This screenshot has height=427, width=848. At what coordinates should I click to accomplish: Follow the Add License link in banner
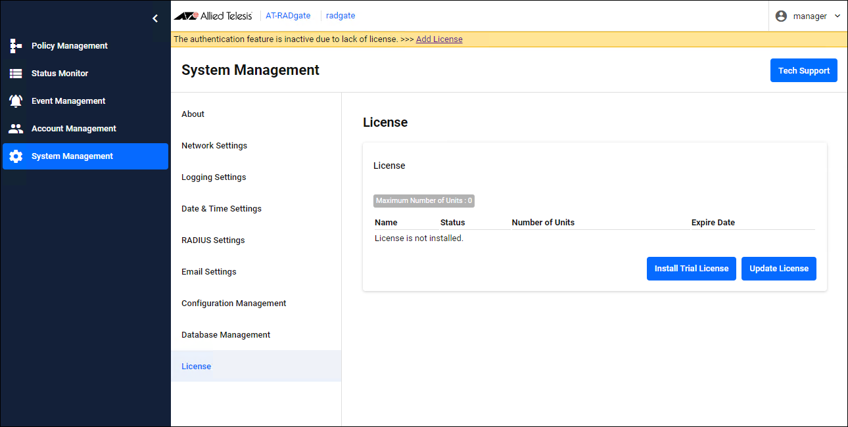click(439, 39)
